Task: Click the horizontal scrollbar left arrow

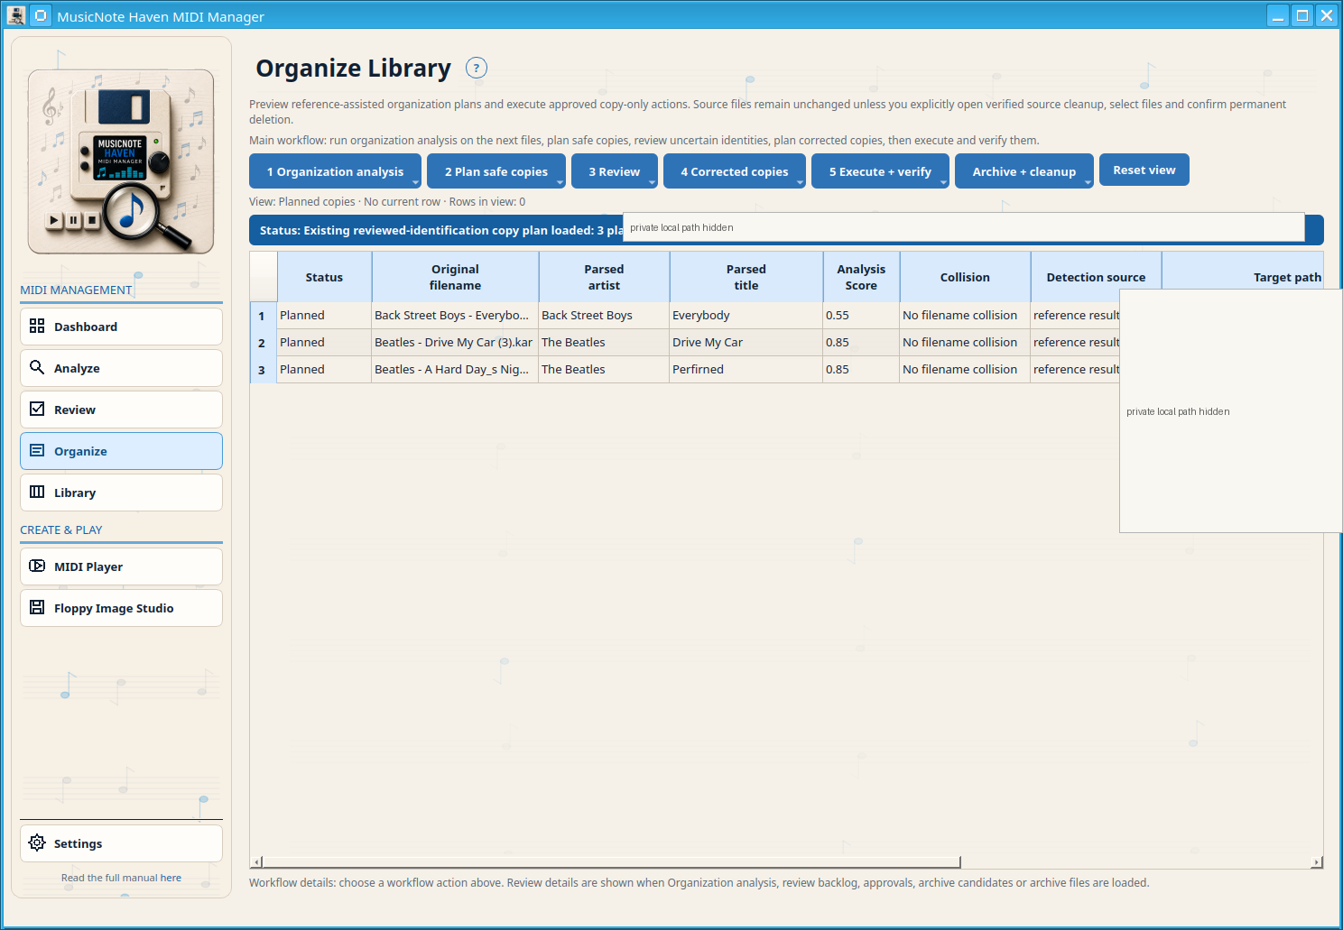Action: coord(256,862)
